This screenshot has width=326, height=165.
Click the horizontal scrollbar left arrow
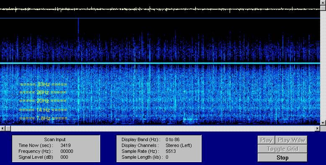point(3,129)
